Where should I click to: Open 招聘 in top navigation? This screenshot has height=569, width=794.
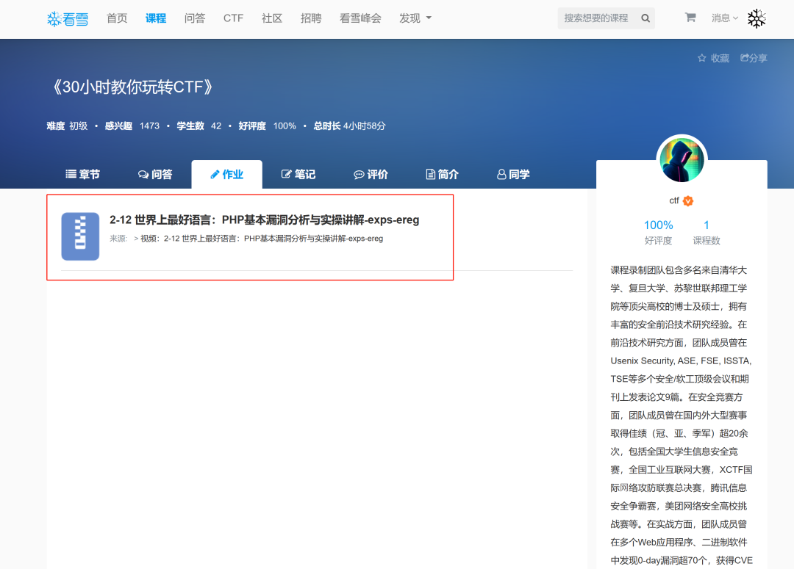(x=311, y=18)
